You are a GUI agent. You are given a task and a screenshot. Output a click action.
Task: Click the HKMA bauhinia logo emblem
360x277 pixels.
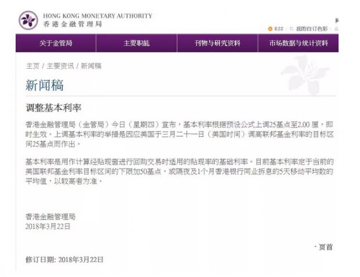point(28,20)
